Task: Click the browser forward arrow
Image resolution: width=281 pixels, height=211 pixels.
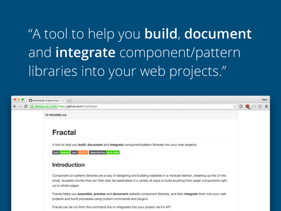Action: pyautogui.click(x=20, y=106)
